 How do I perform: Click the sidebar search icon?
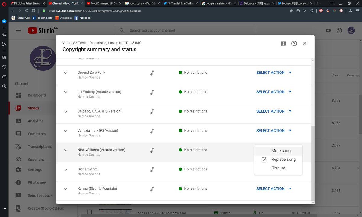(4, 35)
